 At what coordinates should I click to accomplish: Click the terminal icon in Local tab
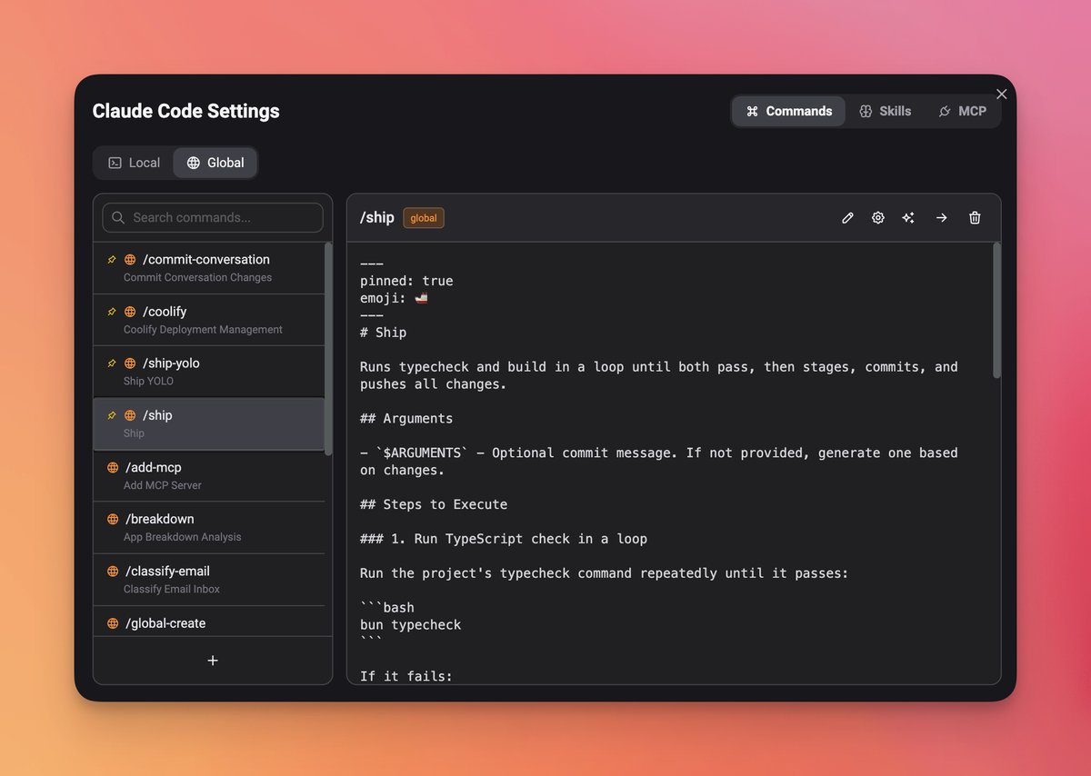tap(115, 163)
